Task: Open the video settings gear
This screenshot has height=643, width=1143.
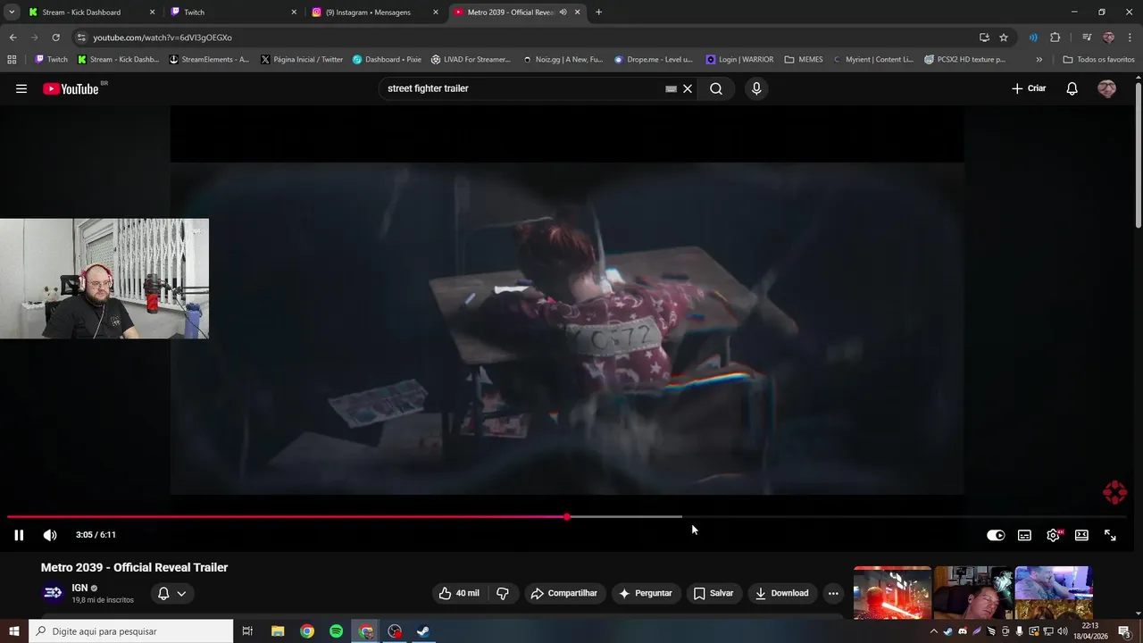Action: [x=1054, y=535]
